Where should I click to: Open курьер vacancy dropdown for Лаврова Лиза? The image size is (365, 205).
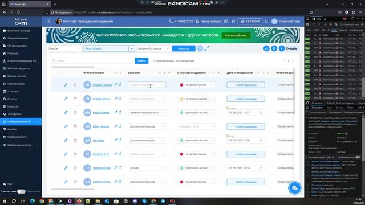[x=147, y=168]
